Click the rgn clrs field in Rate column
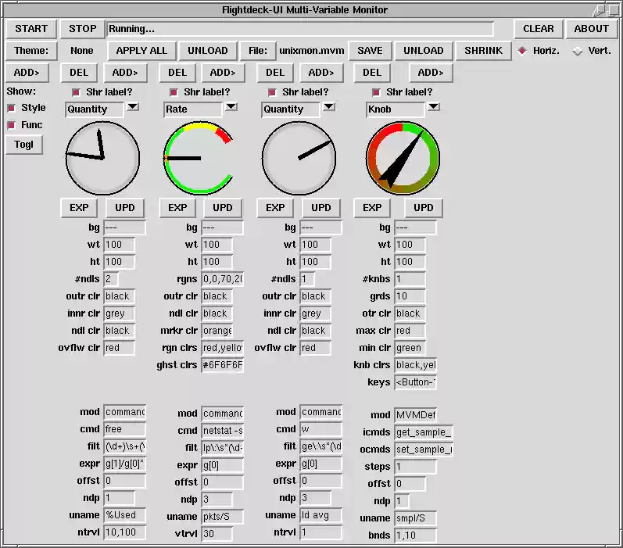623x548 pixels. 222,348
